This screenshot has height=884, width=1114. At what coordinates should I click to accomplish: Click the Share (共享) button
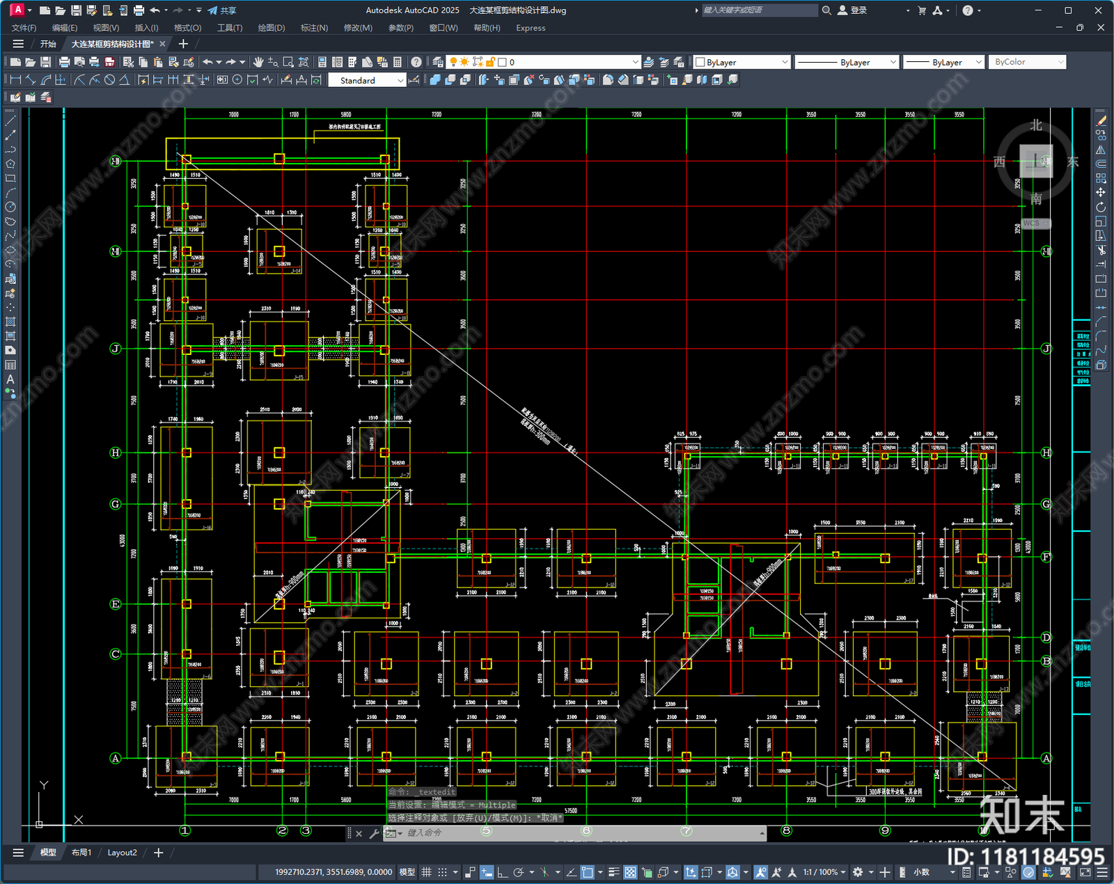click(222, 10)
